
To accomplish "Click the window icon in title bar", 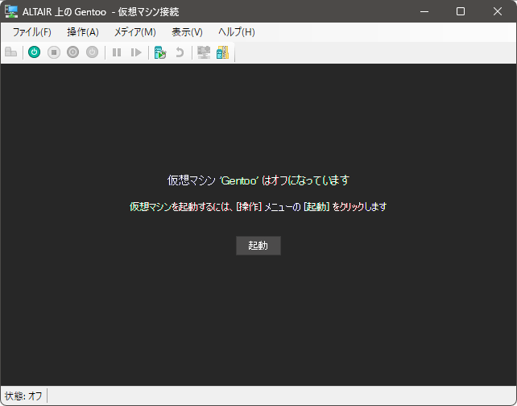I will point(11,11).
